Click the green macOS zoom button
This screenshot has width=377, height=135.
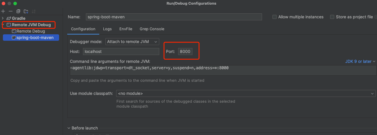point(15,3)
